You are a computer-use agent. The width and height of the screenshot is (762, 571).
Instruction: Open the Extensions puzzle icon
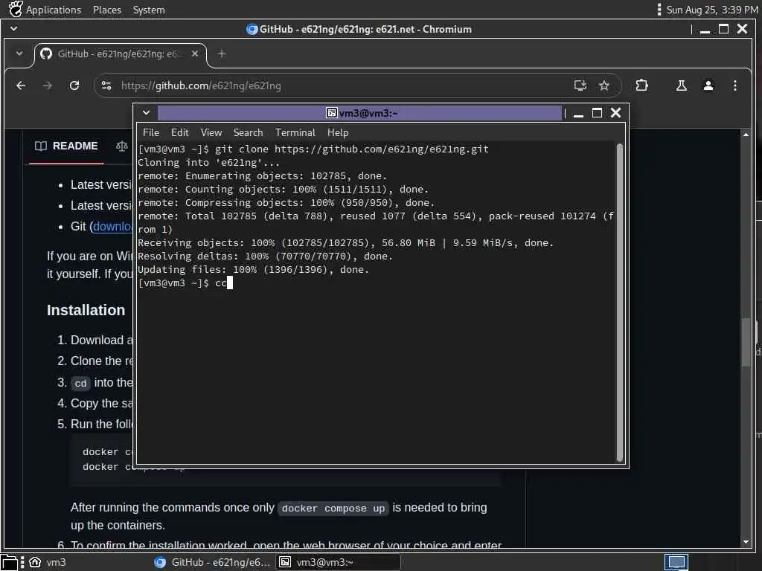pyautogui.click(x=641, y=86)
